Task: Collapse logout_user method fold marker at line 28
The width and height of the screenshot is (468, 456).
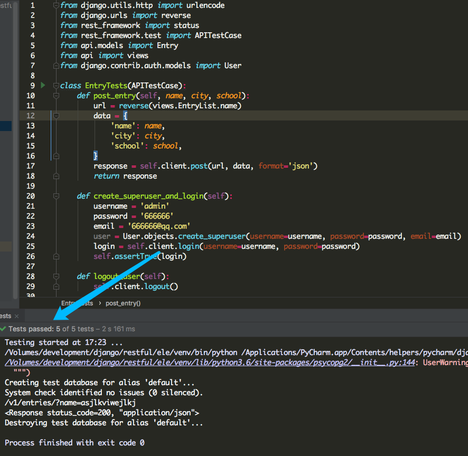Action: [56, 276]
